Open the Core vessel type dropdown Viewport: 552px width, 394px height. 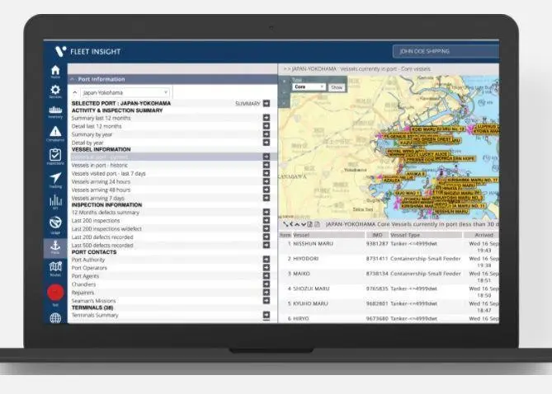[x=309, y=87]
